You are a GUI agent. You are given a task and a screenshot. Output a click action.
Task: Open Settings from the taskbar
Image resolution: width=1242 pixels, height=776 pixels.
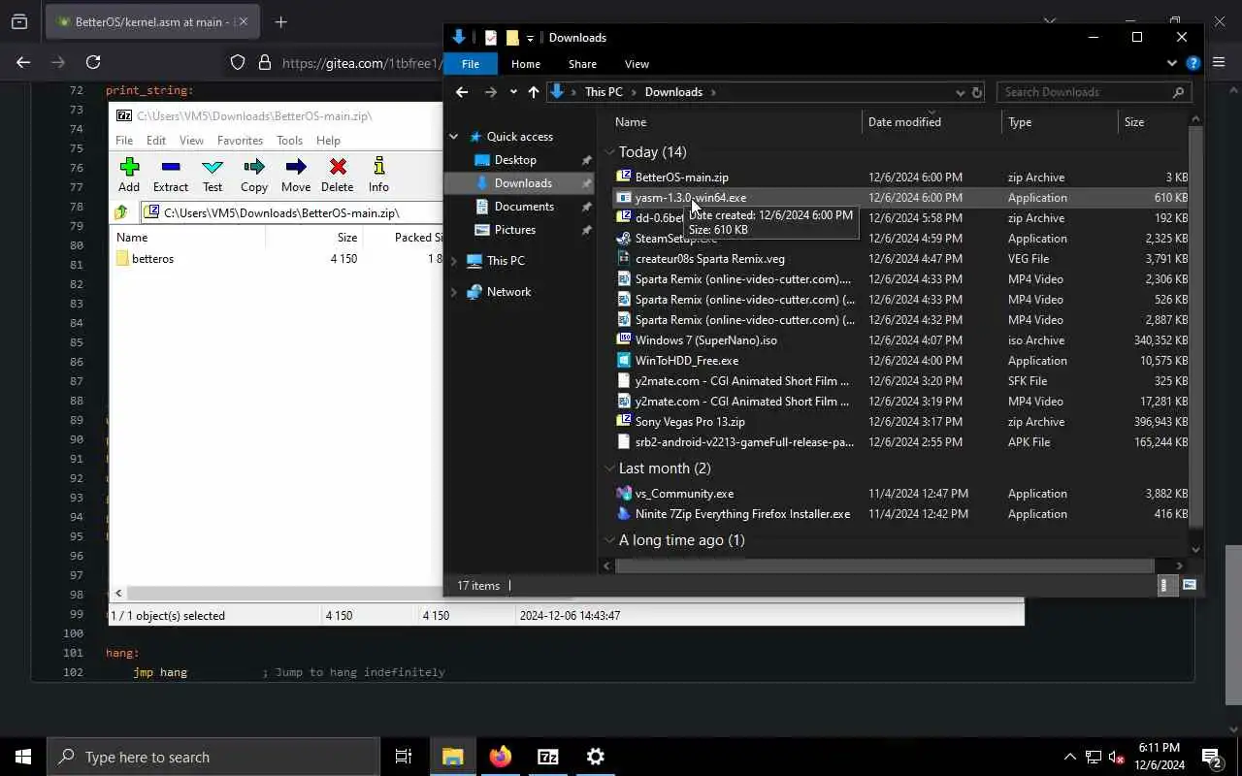(596, 757)
